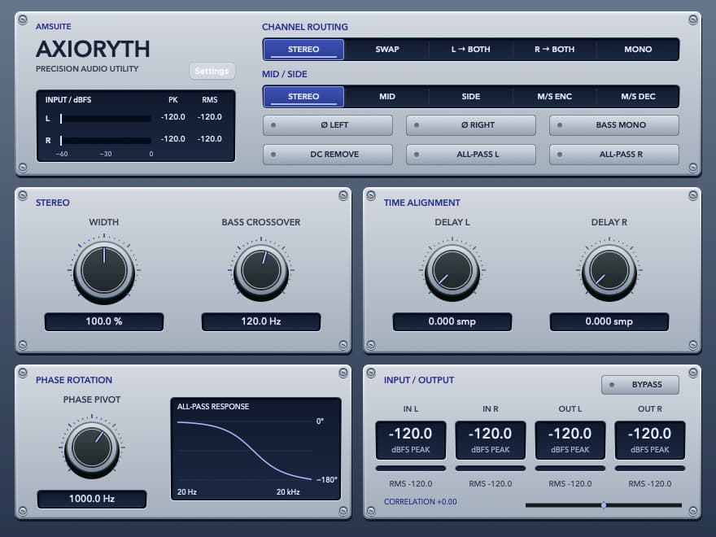
Task: Enable BASS MONO
Action: [x=614, y=125]
